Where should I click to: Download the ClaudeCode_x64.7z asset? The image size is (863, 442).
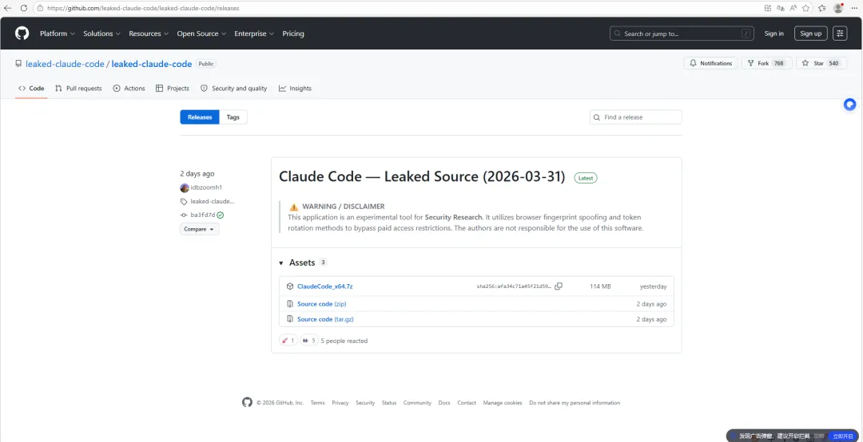pyautogui.click(x=324, y=286)
